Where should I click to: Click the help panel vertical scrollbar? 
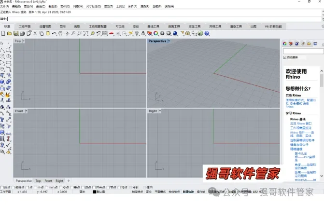pos(322,123)
